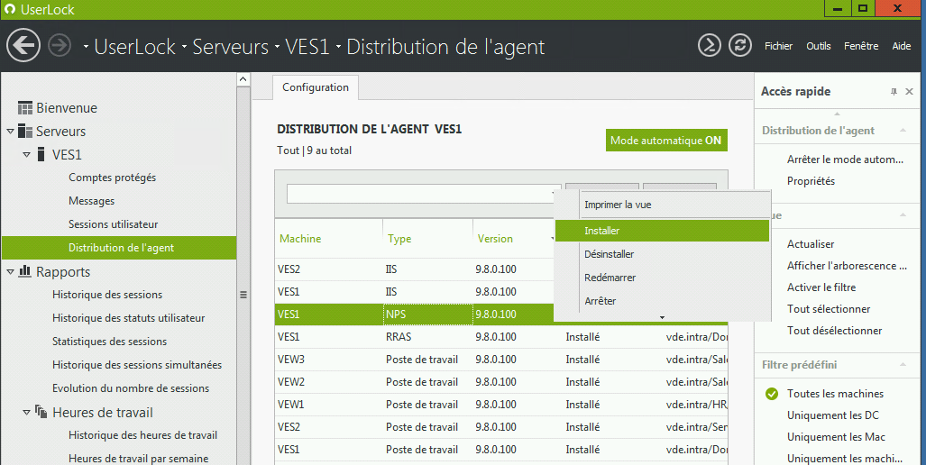The image size is (926, 465).
Task: Open Comptes protégés tree item
Action: [x=112, y=178]
